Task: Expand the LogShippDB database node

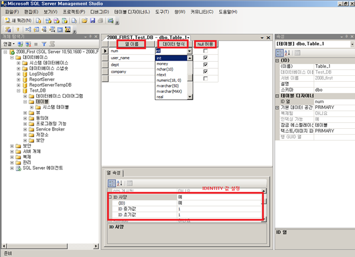Action: [18, 74]
